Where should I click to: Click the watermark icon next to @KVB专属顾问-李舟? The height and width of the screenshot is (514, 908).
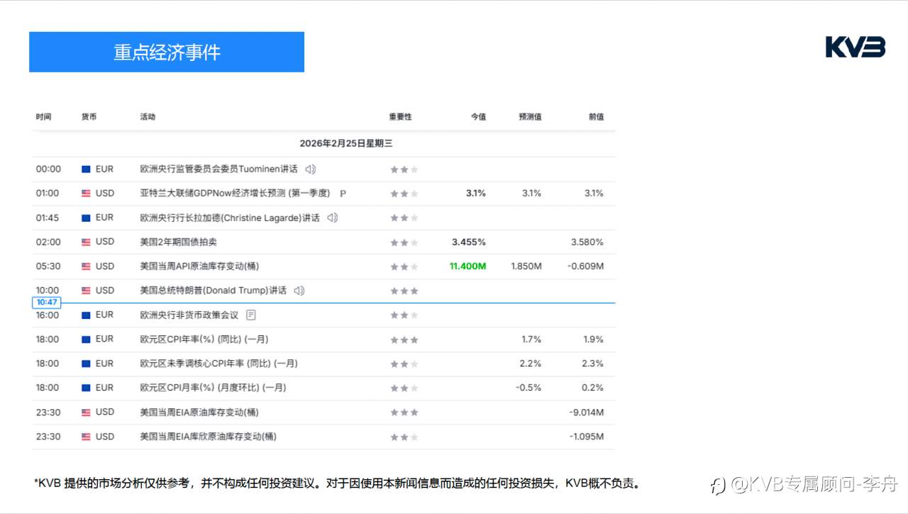pos(716,484)
